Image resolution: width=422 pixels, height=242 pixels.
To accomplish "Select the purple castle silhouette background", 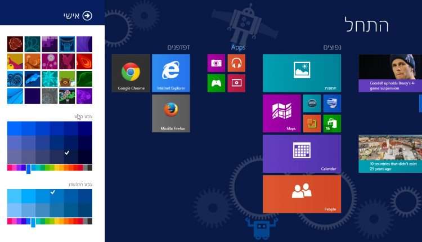I will [50, 44].
